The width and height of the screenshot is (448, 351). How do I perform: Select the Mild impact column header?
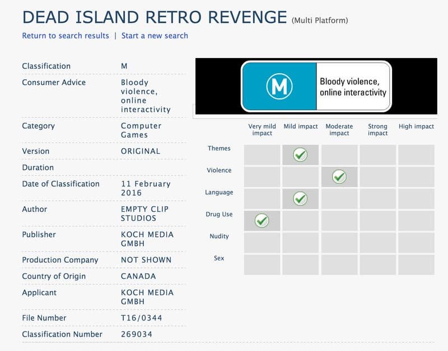pyautogui.click(x=301, y=126)
